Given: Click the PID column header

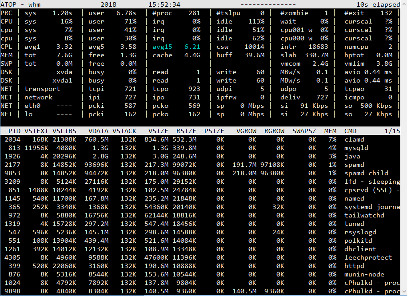Looking at the screenshot, I should pos(14,131).
